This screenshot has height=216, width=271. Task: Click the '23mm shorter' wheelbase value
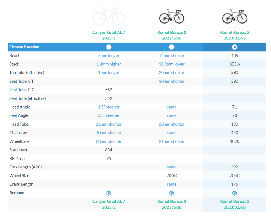click(109, 141)
